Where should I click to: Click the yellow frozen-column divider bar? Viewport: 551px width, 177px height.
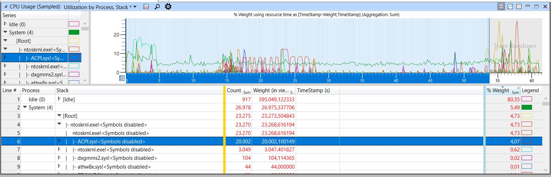click(224, 130)
